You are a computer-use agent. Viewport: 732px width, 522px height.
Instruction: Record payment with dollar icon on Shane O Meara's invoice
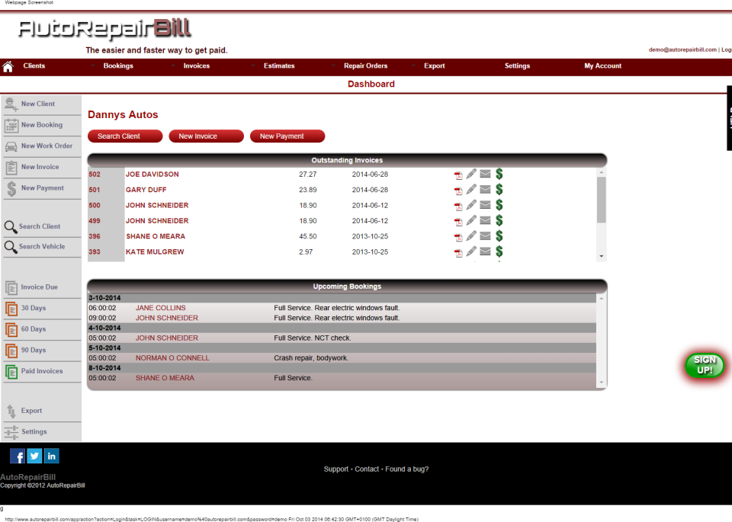pos(499,235)
